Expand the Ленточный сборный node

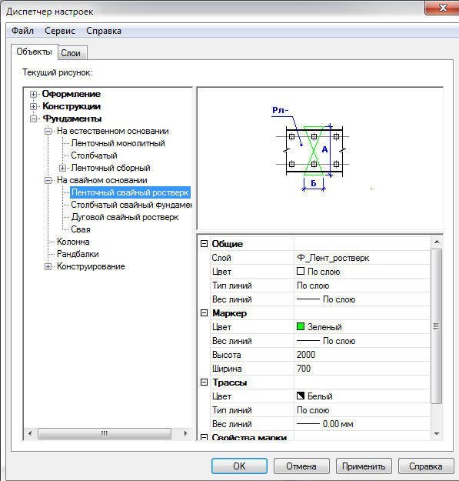[x=62, y=168]
